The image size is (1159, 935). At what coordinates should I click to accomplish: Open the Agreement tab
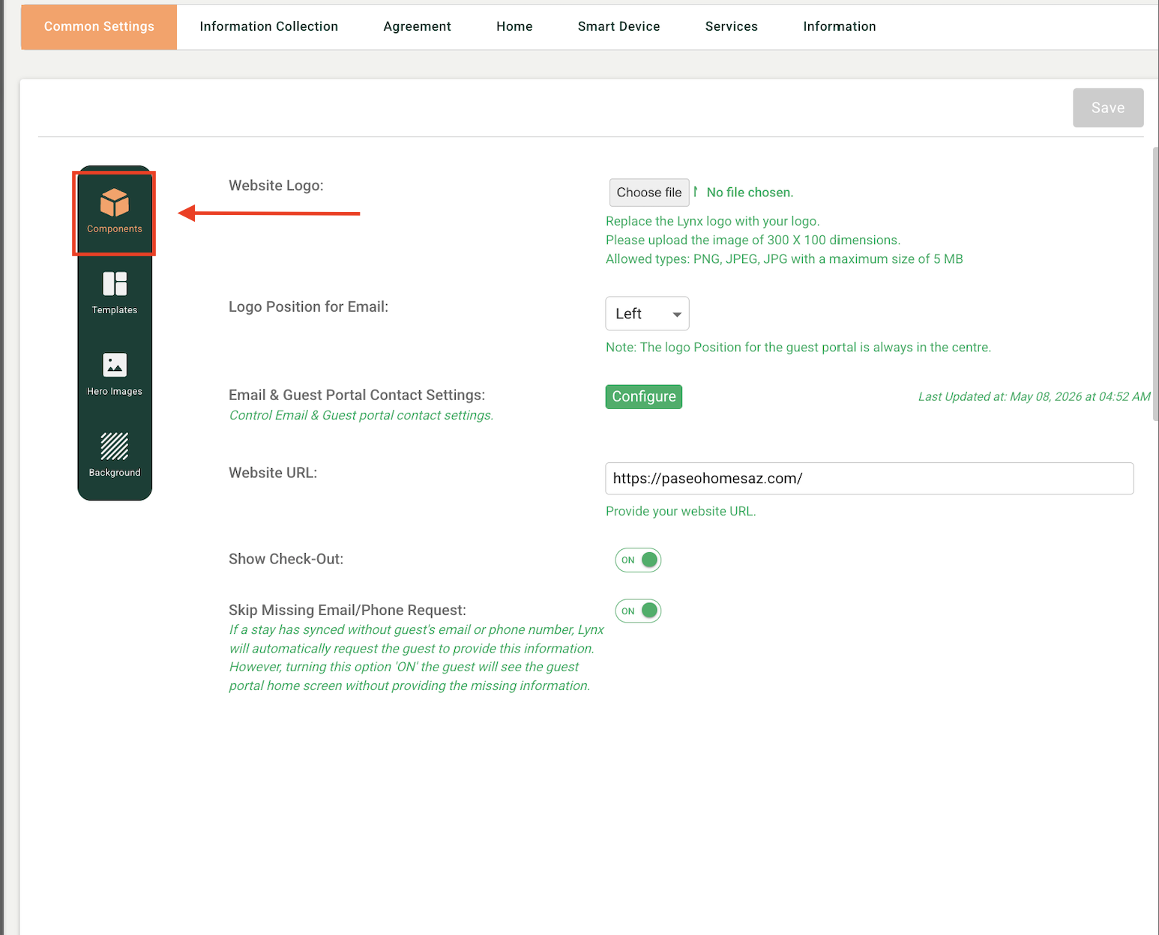tap(417, 27)
